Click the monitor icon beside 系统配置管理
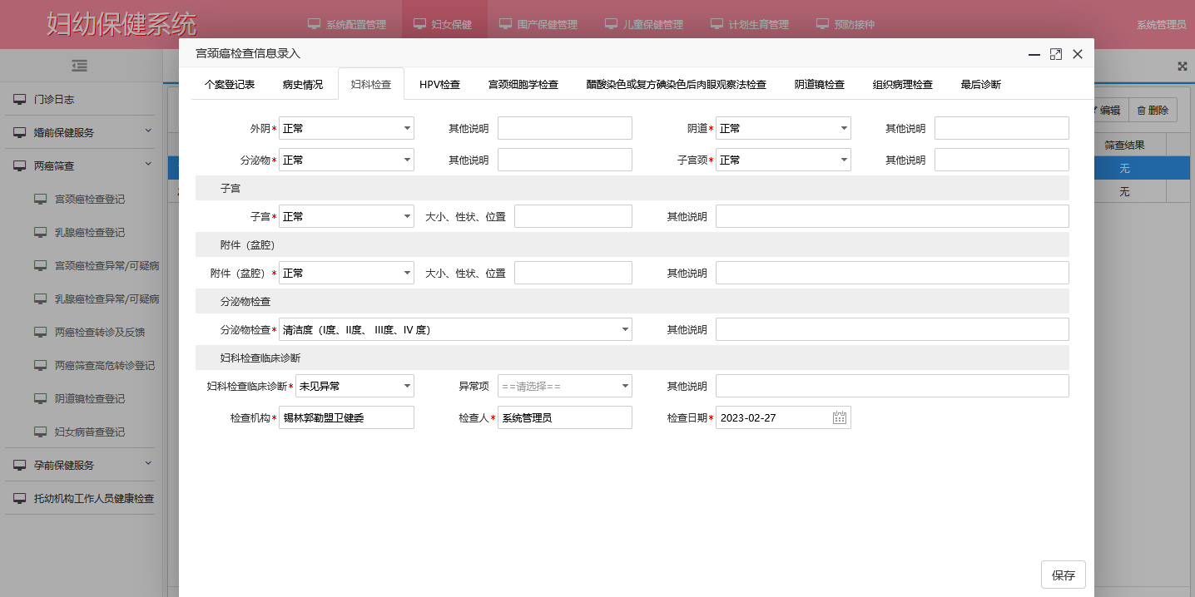This screenshot has height=597, width=1195. coord(314,24)
